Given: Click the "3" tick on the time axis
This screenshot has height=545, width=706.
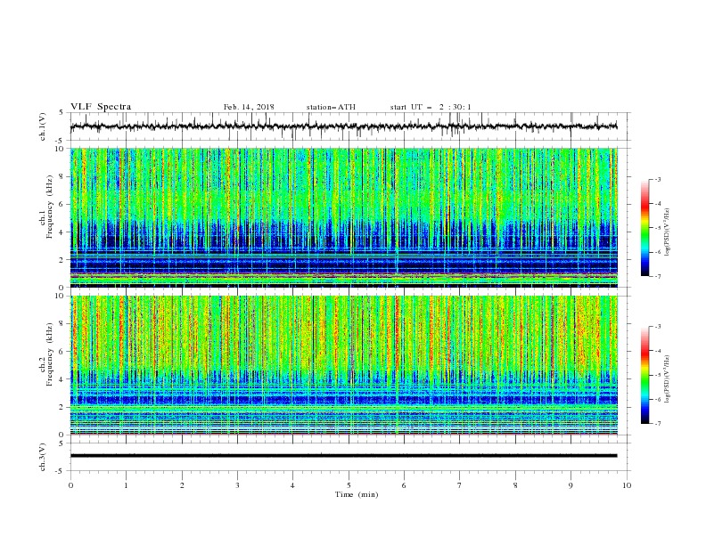Looking at the screenshot, I should coord(238,485).
